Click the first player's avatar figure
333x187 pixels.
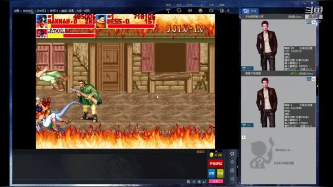click(x=266, y=46)
